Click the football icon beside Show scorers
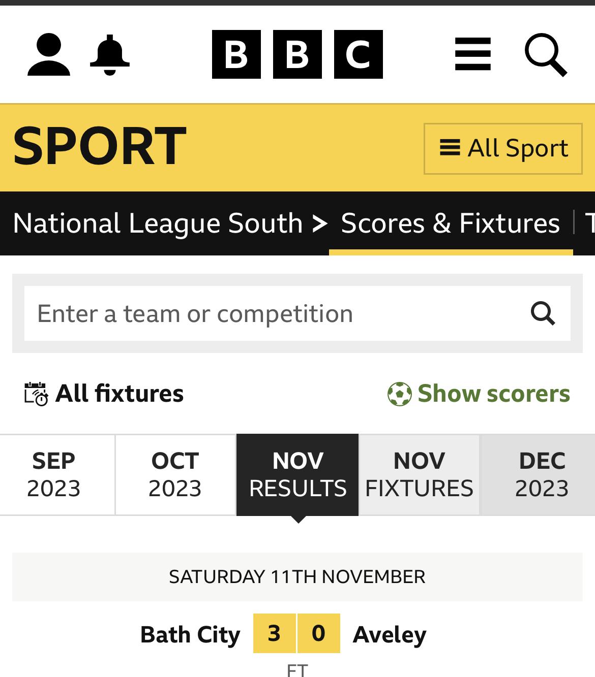The image size is (595, 677). [399, 394]
